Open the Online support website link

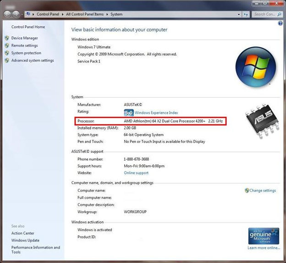coord(136,173)
